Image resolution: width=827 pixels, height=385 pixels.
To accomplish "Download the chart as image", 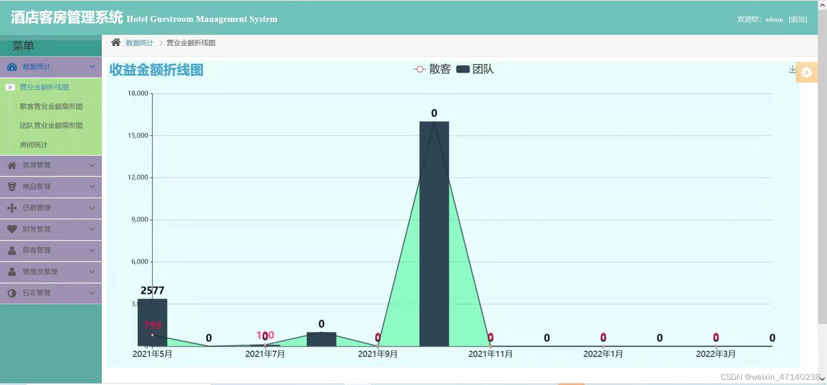I will point(792,69).
